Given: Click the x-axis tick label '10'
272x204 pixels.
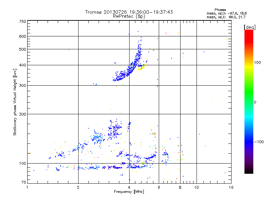Looking at the screenshot, I should click(197, 187).
